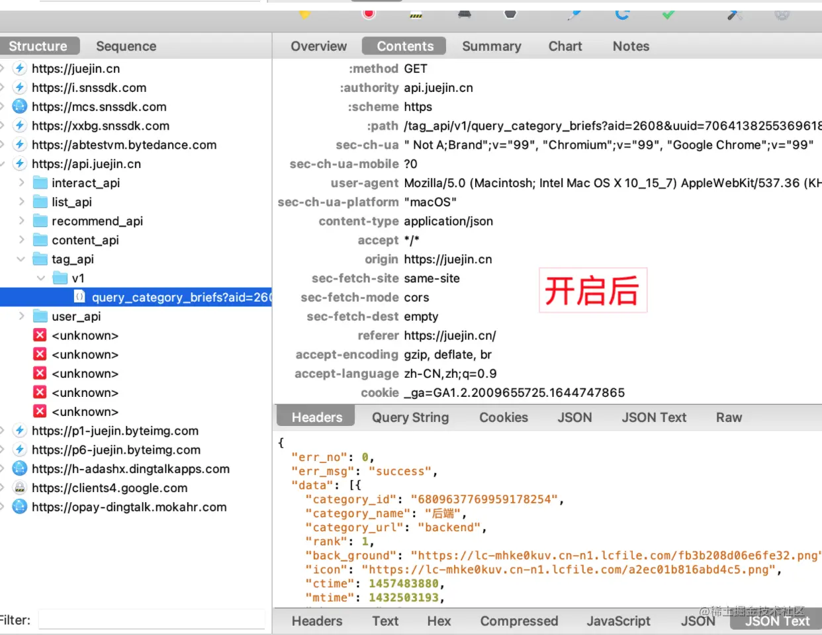Screen dimensions: 822x635
Task: Click the v1 folder icon
Action: tap(60, 278)
